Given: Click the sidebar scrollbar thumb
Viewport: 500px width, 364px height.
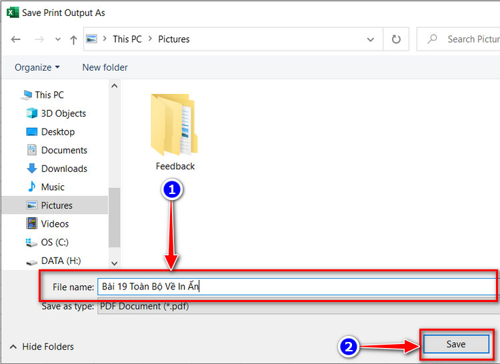Looking at the screenshot, I should coord(114,217).
